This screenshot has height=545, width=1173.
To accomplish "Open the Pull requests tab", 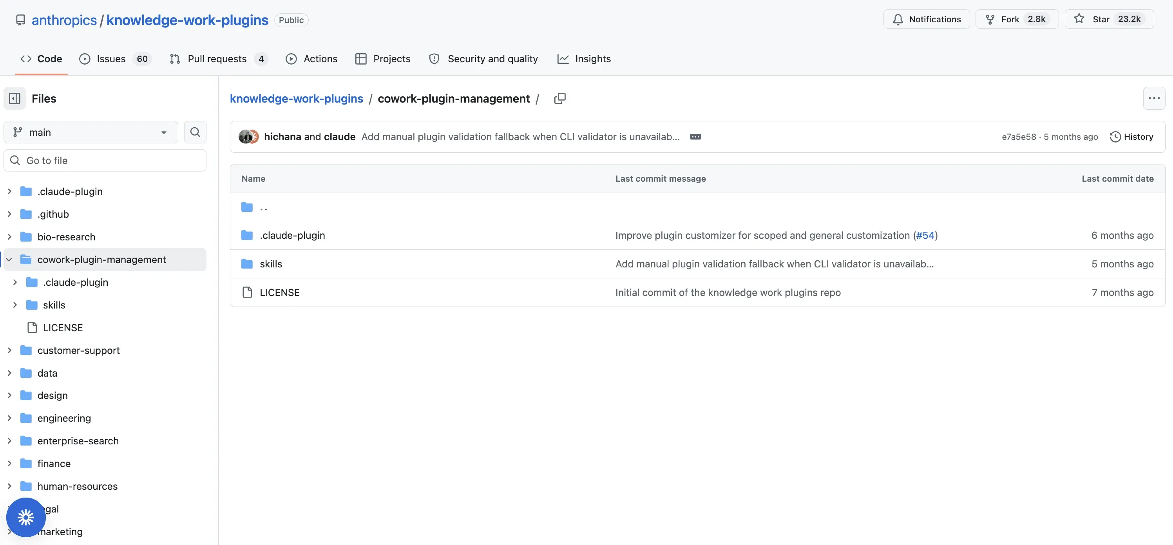I will tap(219, 59).
